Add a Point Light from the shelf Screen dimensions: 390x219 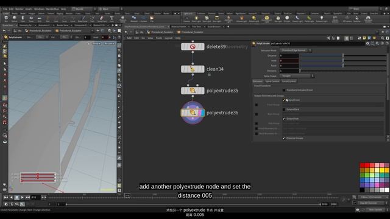tap(196, 19)
